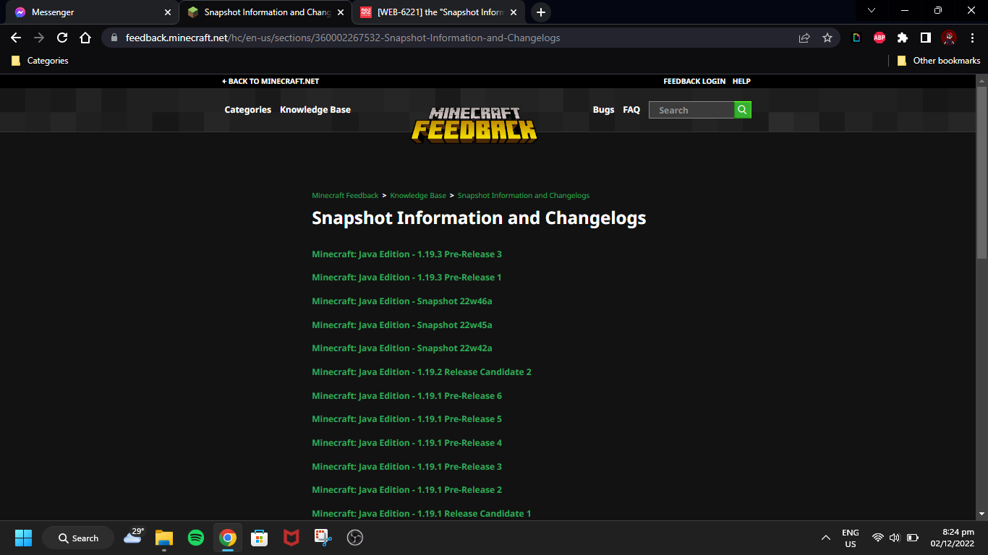Reload the current page
The image size is (988, 555).
click(62, 38)
